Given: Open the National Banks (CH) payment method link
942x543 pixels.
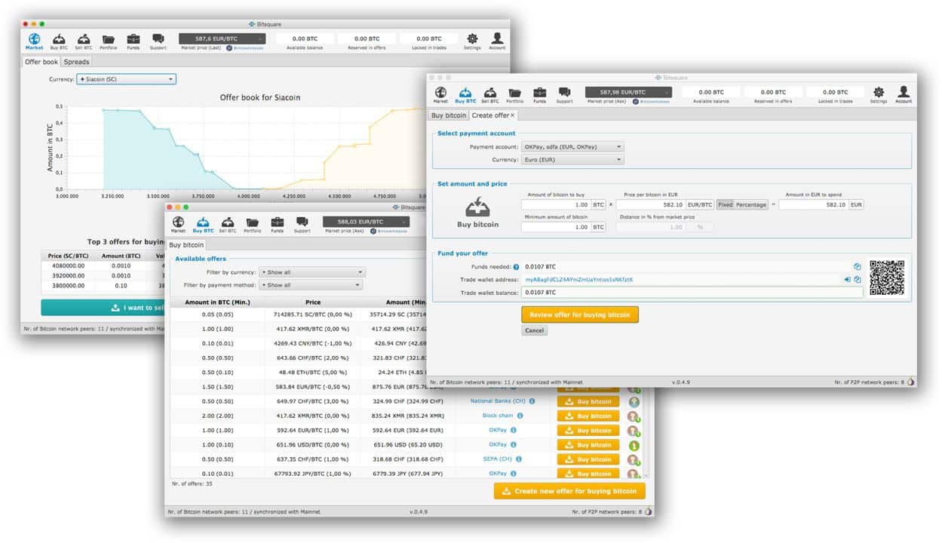Looking at the screenshot, I should (498, 401).
